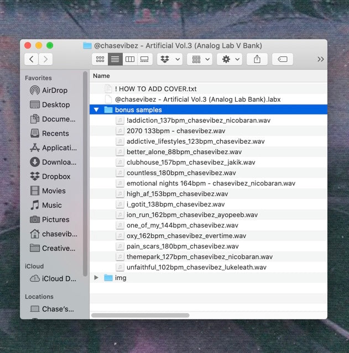Select ! HOW TO ADD COVER.txt
Viewport: 349px width, 353px height.
pyautogui.click(x=209, y=89)
